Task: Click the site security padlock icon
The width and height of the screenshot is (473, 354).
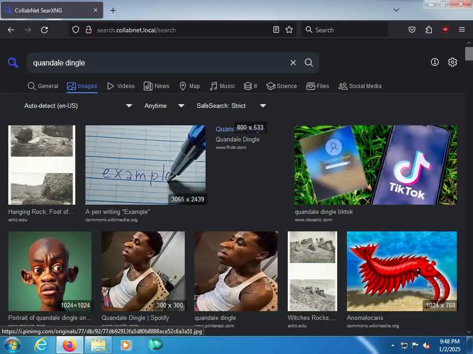Action: [x=89, y=30]
